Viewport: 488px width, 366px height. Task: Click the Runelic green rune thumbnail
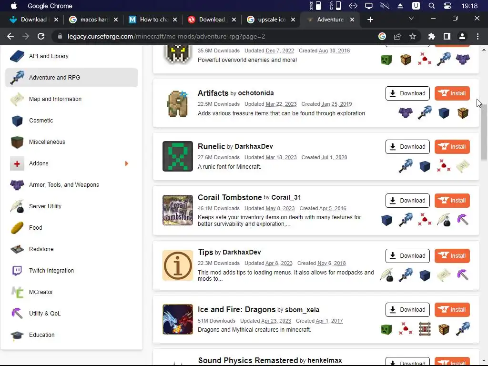[x=178, y=156]
